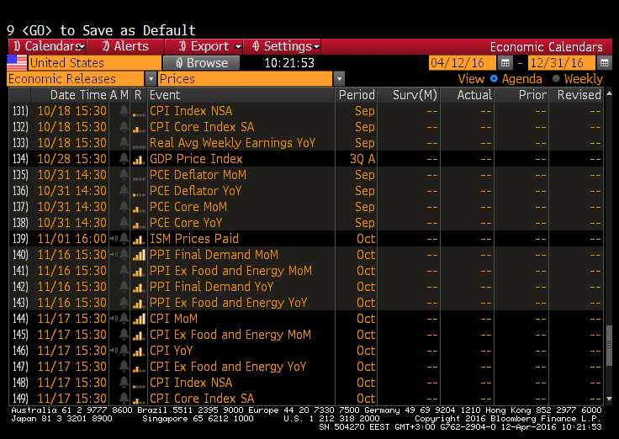Select row 134) GDP Price Index number
Screen dimensions: 619x439
tap(20, 159)
